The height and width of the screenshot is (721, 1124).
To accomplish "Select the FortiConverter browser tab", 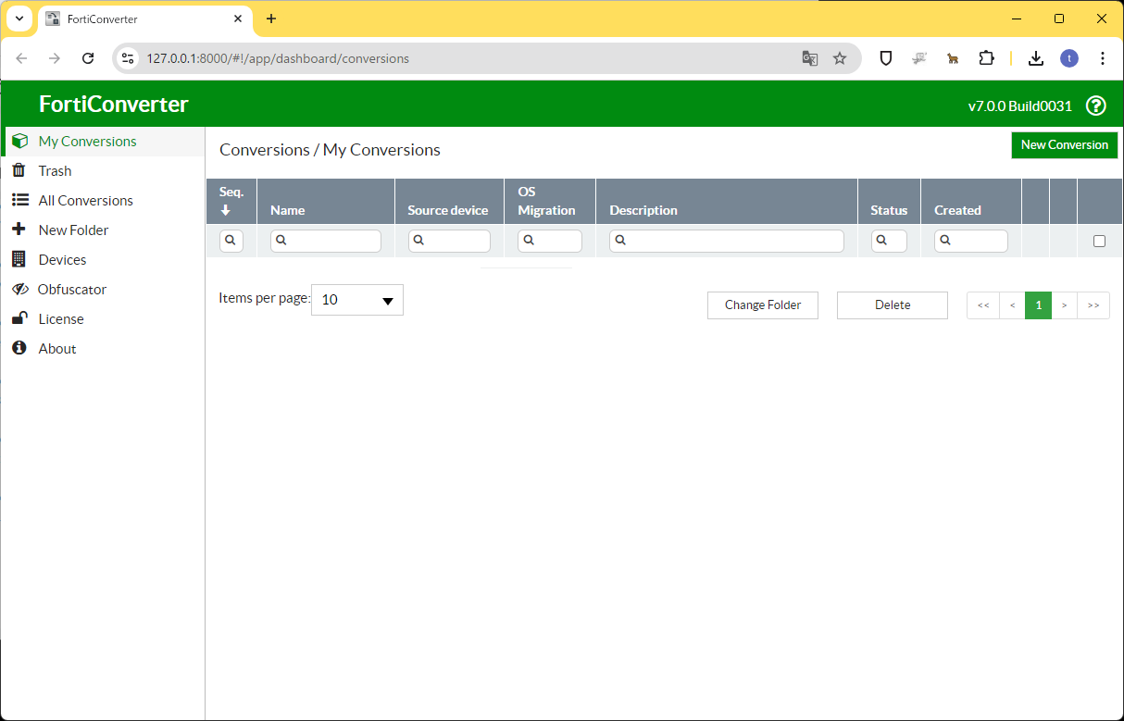I will [x=144, y=19].
